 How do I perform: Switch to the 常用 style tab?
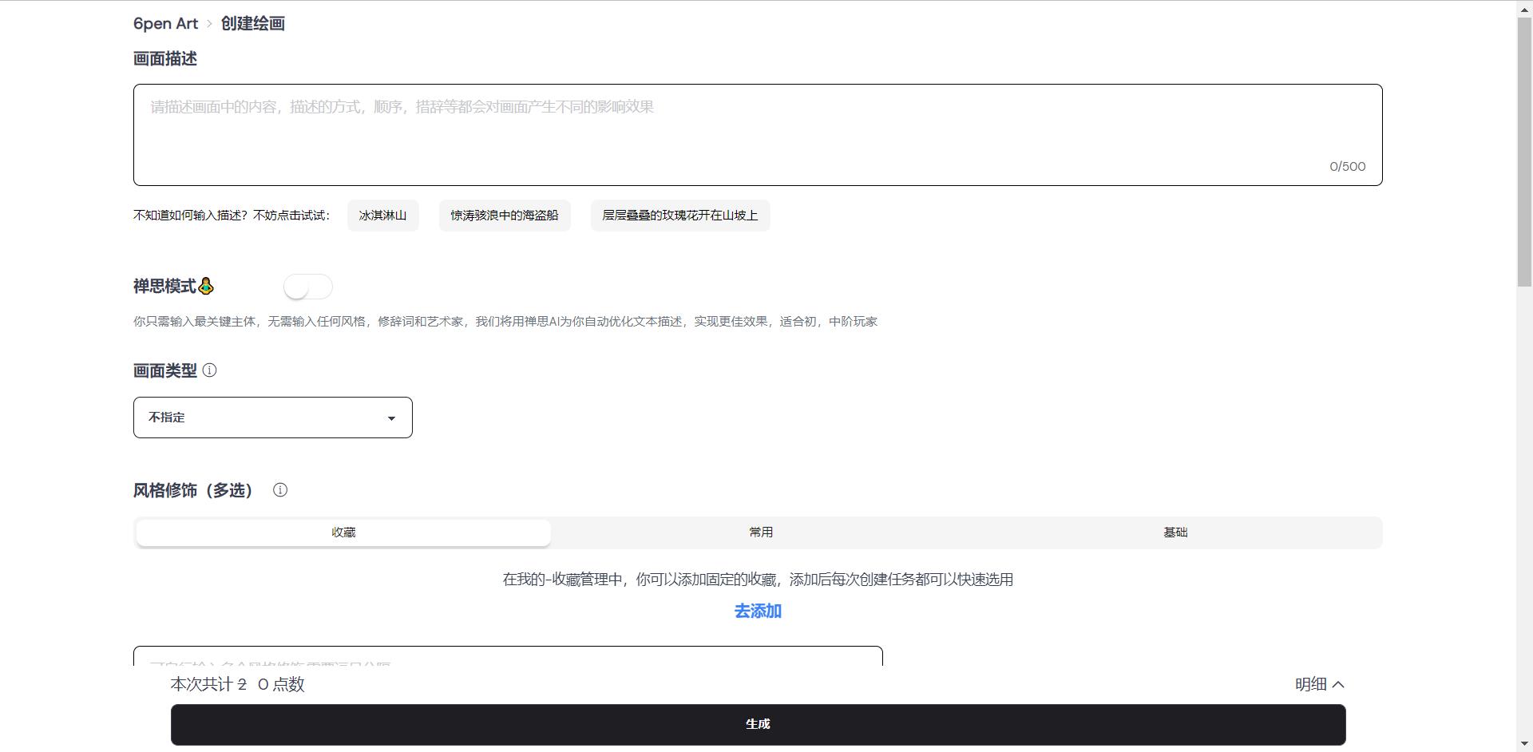click(x=761, y=532)
